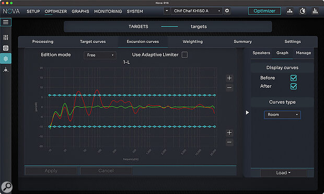The width and height of the screenshot is (324, 194).
Task: Select the speaker sidebar icon
Action: pyautogui.click(x=6, y=48)
